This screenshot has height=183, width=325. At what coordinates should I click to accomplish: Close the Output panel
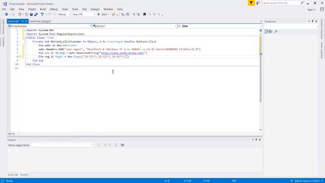(x=260, y=140)
